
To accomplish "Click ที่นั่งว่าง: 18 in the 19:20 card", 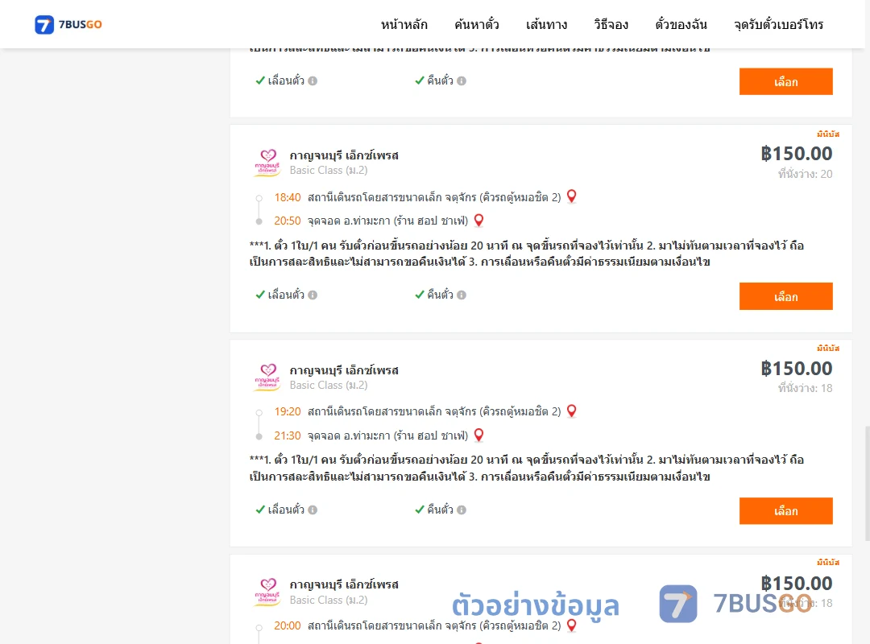I will [805, 388].
